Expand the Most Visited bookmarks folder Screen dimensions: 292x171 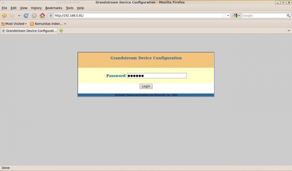14,24
